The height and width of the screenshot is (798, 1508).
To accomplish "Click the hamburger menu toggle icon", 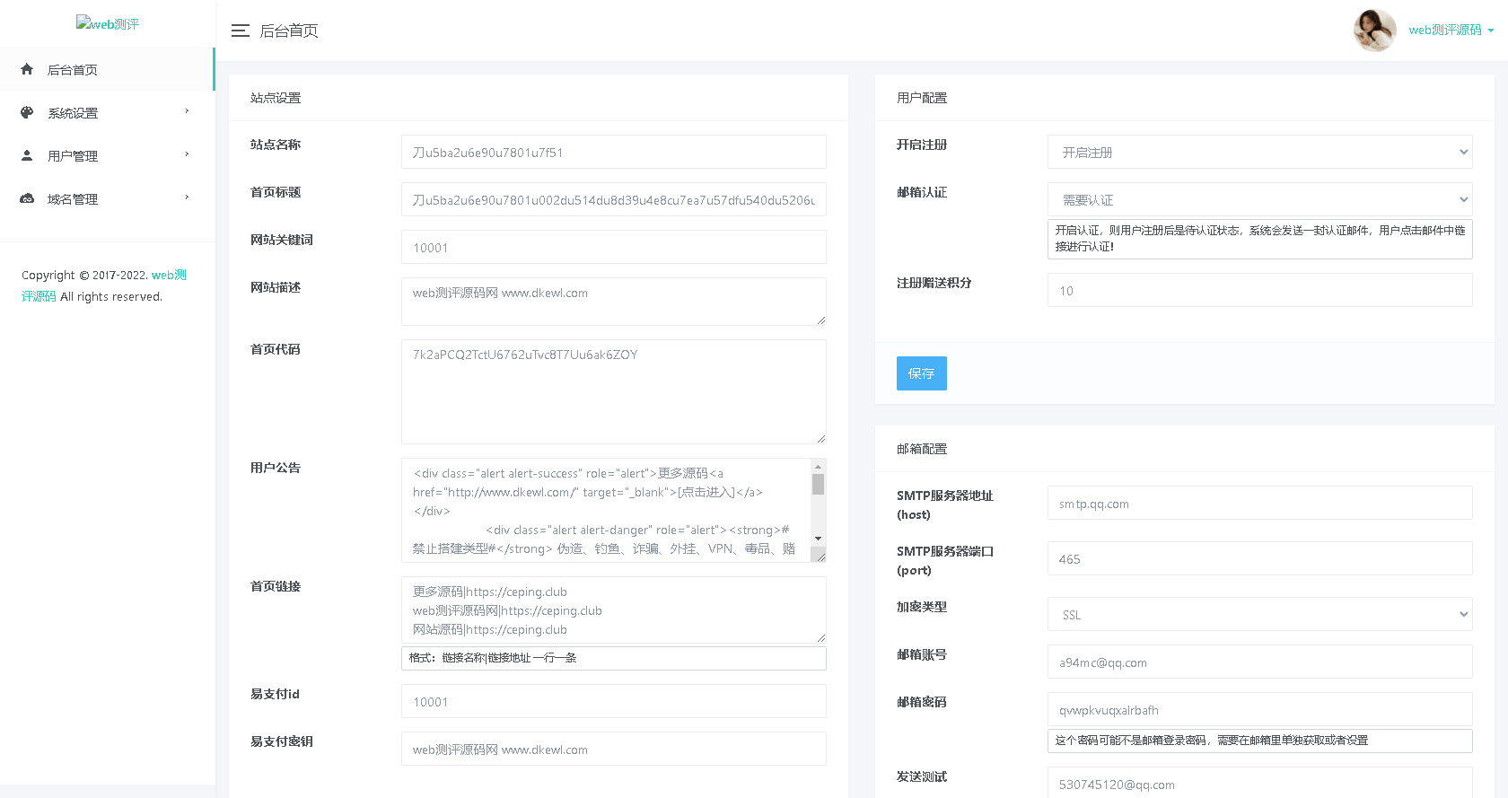I will coord(240,31).
